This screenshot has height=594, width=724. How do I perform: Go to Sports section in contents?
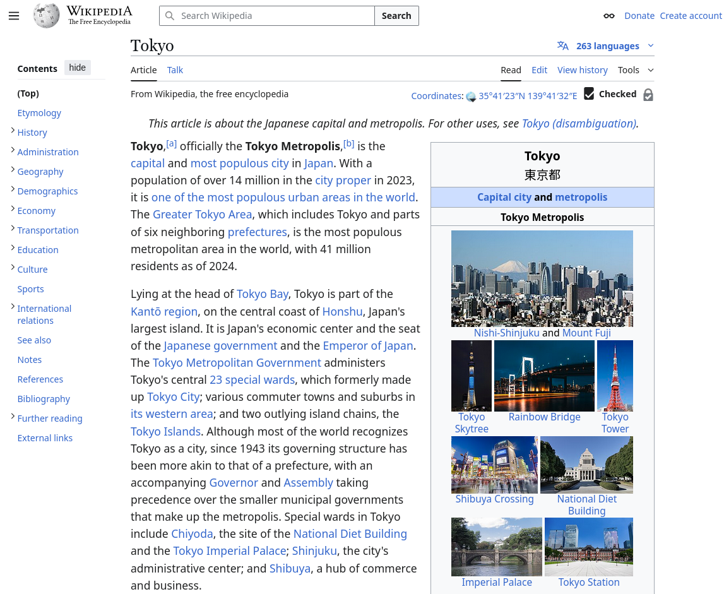coord(30,288)
